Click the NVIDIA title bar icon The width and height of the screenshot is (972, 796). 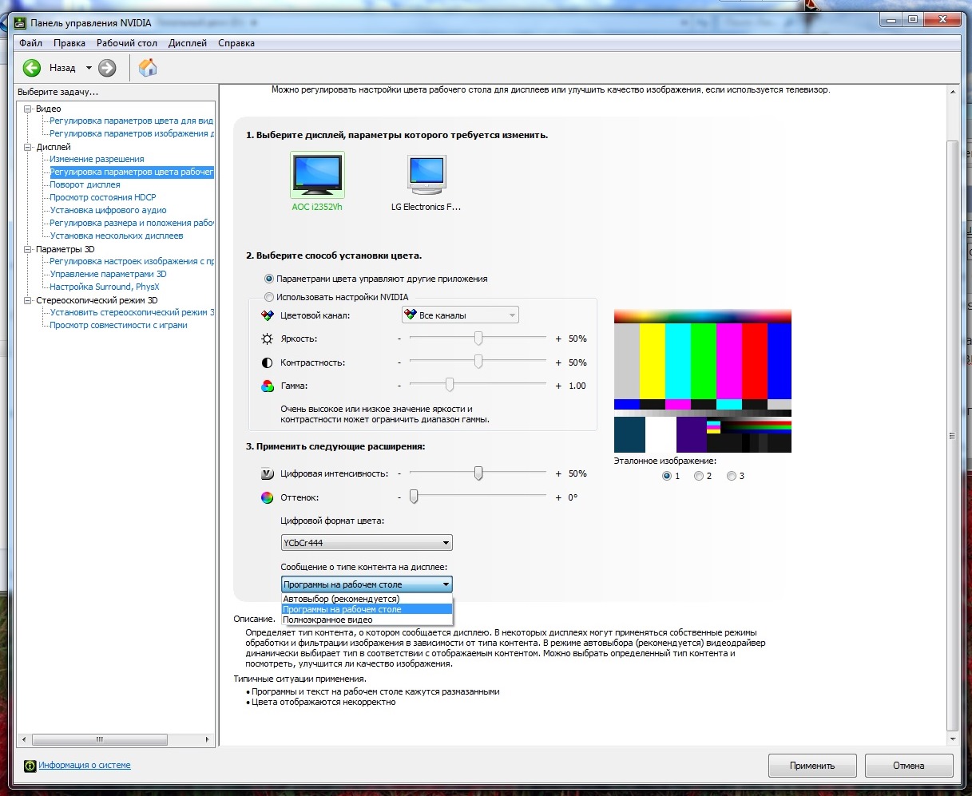coord(20,22)
